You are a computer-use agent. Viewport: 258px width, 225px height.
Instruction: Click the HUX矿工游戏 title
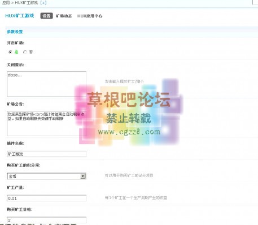20,16
